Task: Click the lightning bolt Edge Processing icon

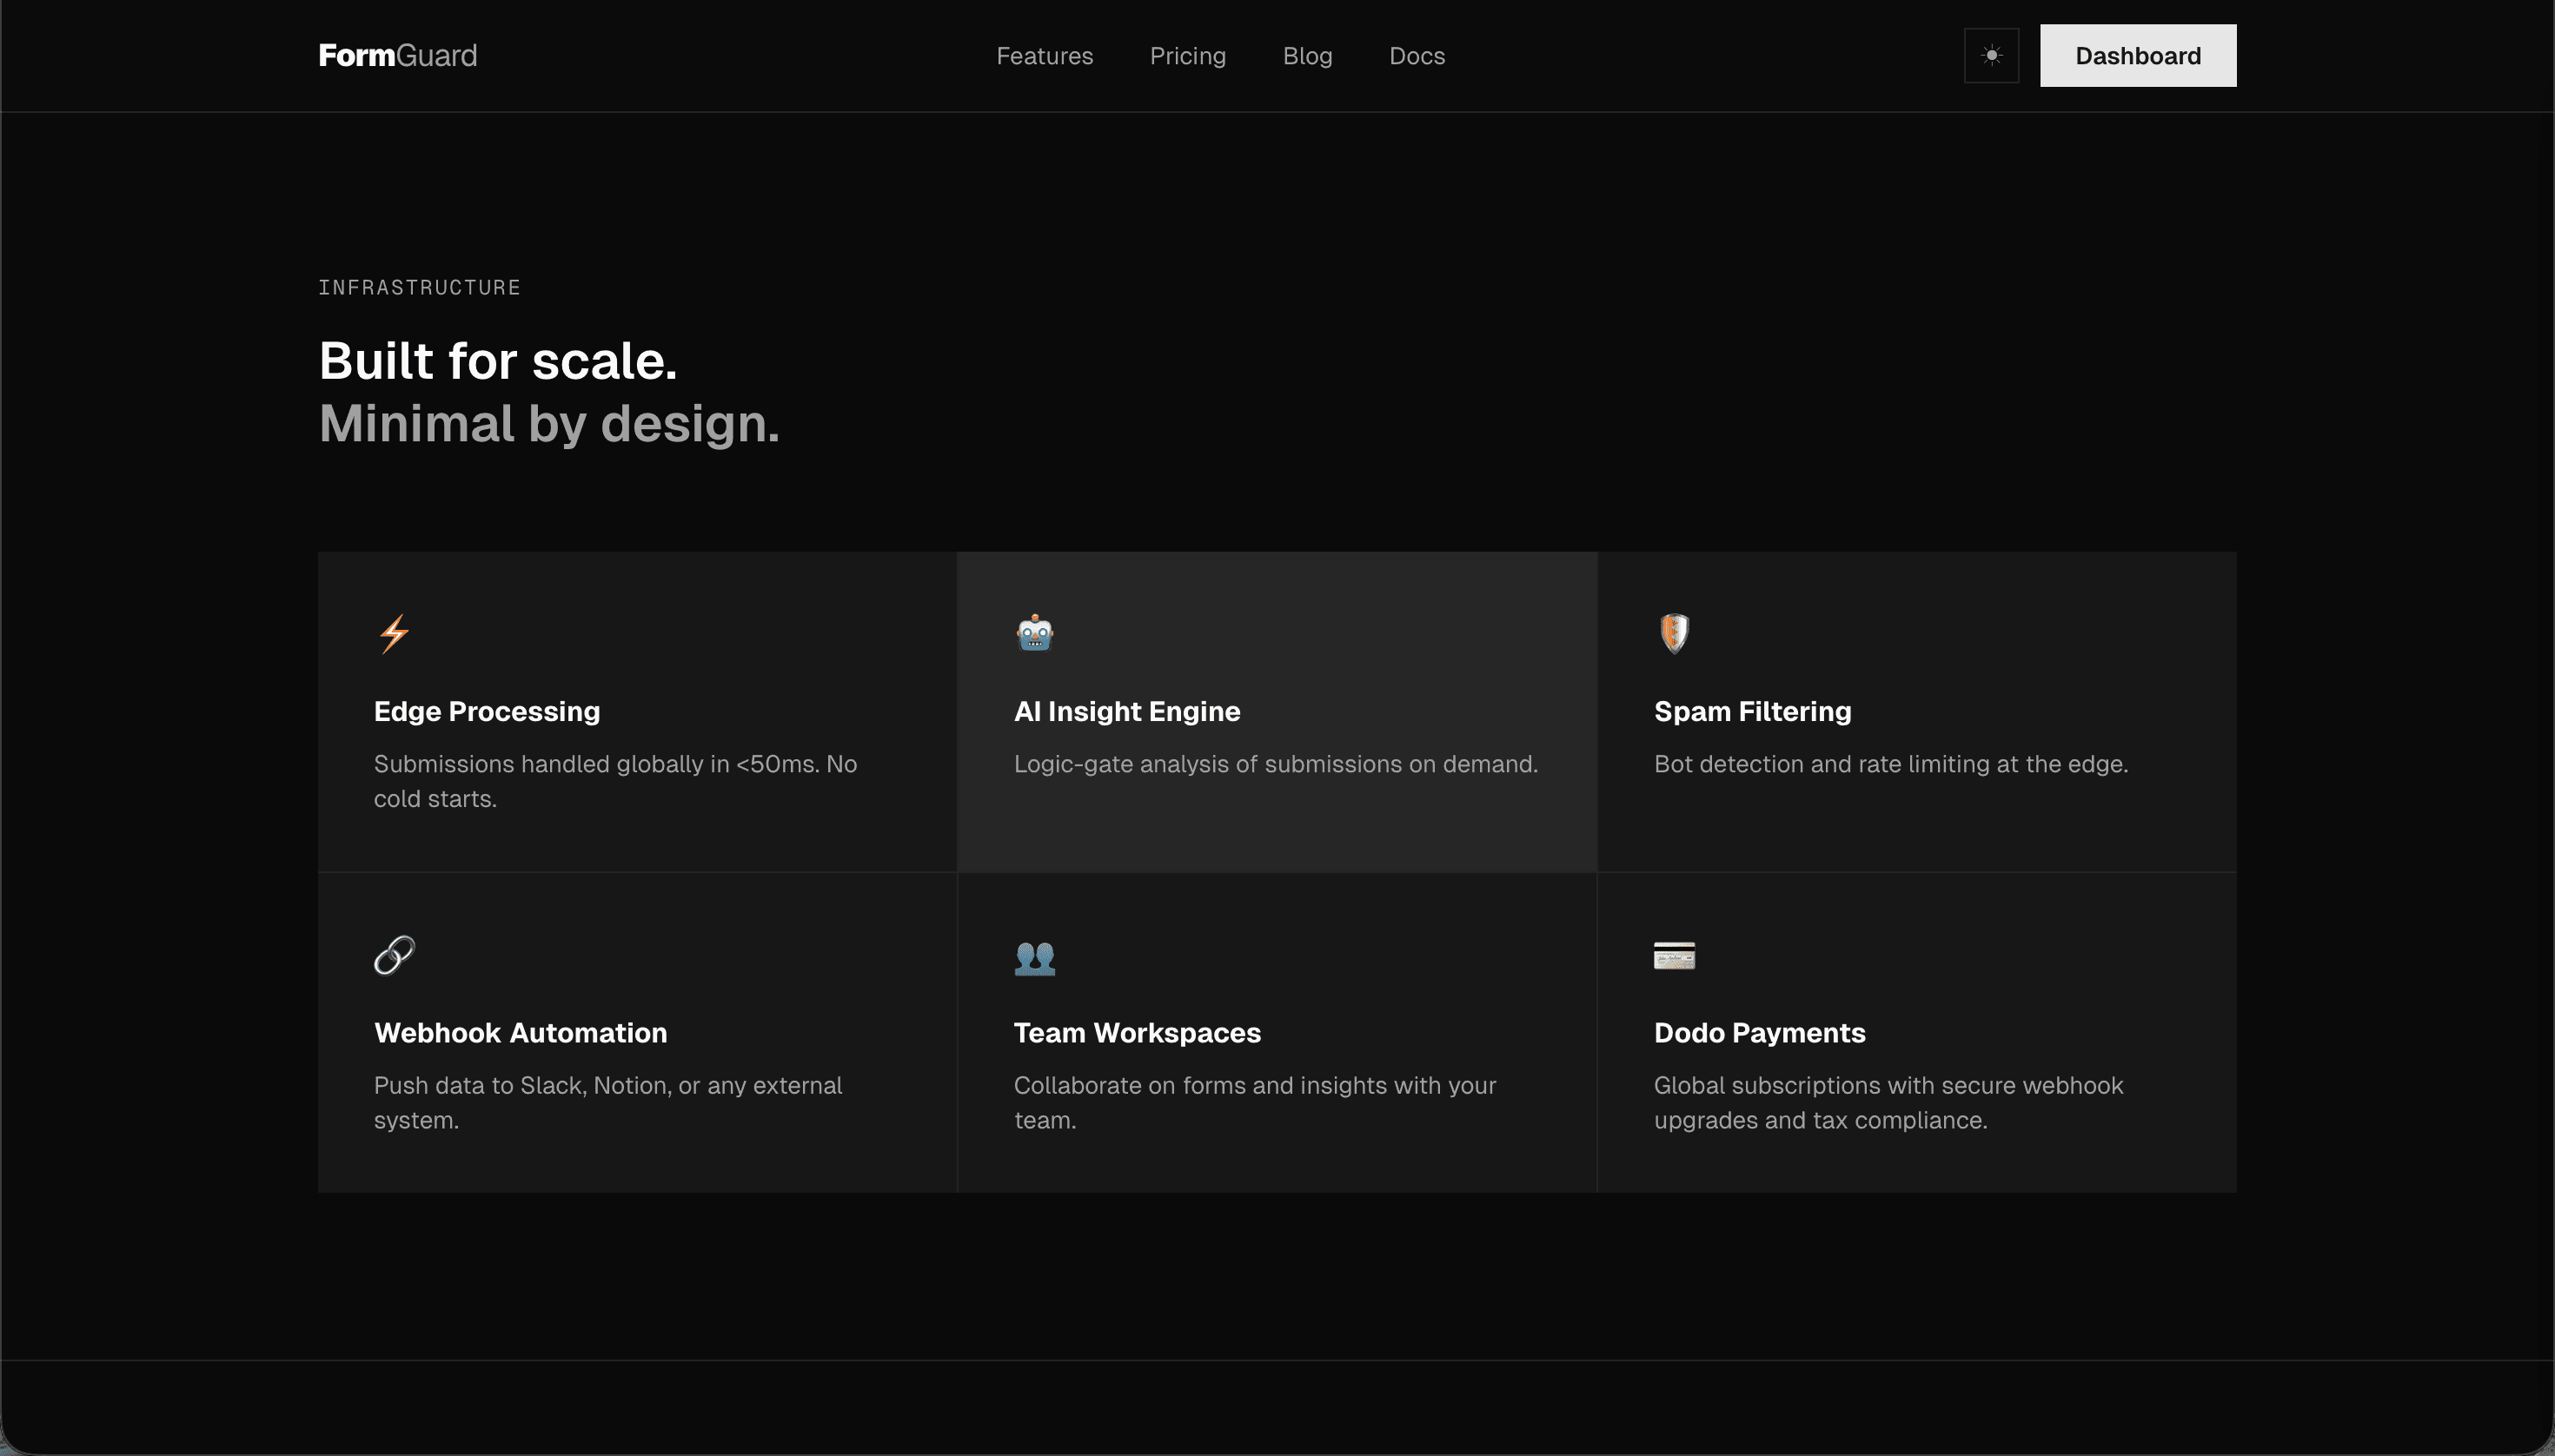Action: point(393,633)
